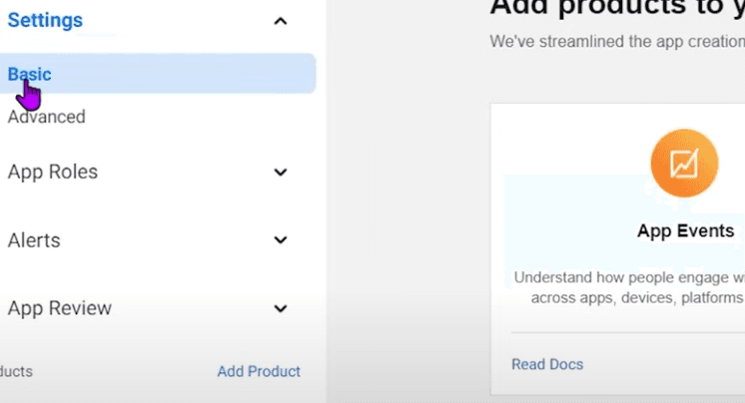The image size is (745, 403).
Task: Open the App Review sidebar label
Action: [x=60, y=308]
